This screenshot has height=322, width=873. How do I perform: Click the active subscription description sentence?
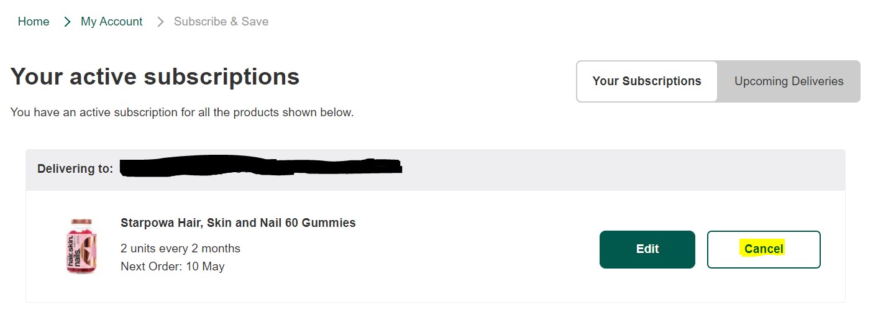coord(182,113)
